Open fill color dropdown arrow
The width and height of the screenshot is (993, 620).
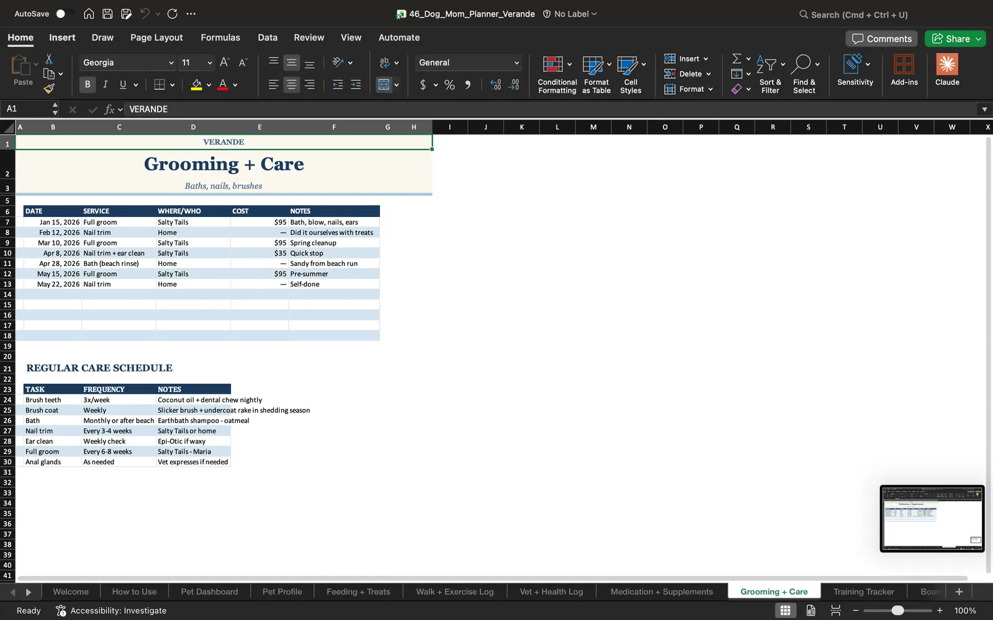(x=209, y=85)
